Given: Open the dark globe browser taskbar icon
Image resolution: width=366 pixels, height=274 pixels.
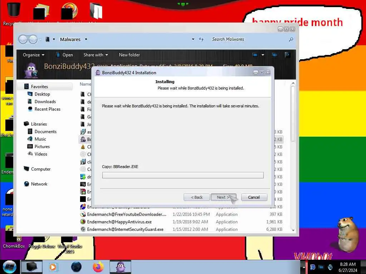Looking at the screenshot, I should click(x=76, y=267).
